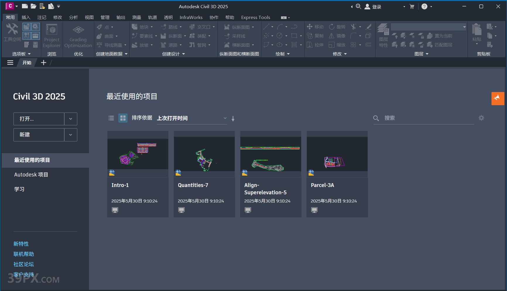This screenshot has width=507, height=291.
Task: Click the Paste (粘贴) icon
Action: (477, 30)
